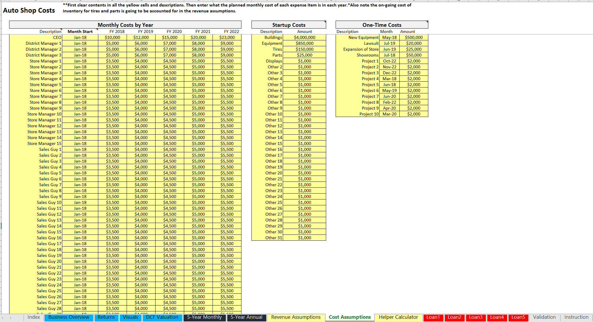Image resolution: width=593 pixels, height=322 pixels.
Task: Click the next sheet navigation arrow
Action: (11, 318)
